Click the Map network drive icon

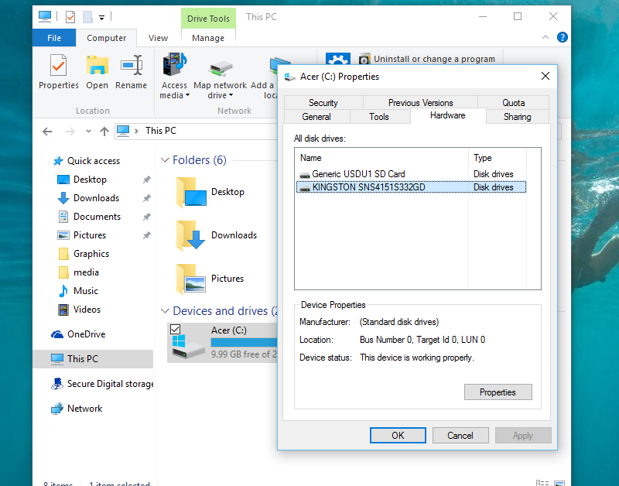click(x=221, y=67)
